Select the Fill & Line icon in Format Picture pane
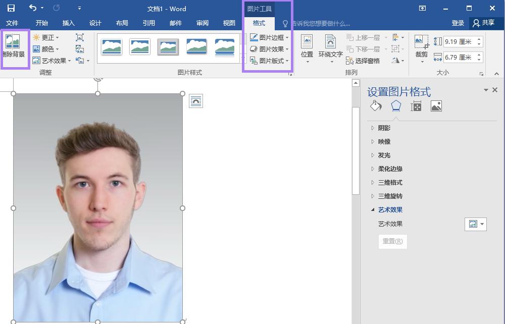505x324 pixels. (x=375, y=105)
